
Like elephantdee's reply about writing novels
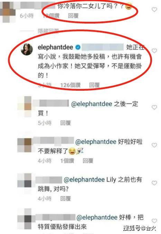(x=154, y=51)
